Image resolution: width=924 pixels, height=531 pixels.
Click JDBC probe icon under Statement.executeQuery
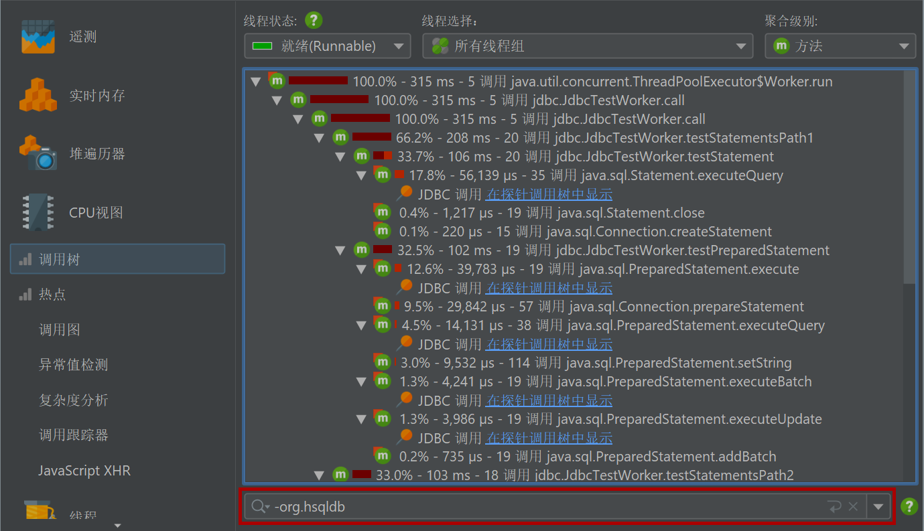coord(404,194)
